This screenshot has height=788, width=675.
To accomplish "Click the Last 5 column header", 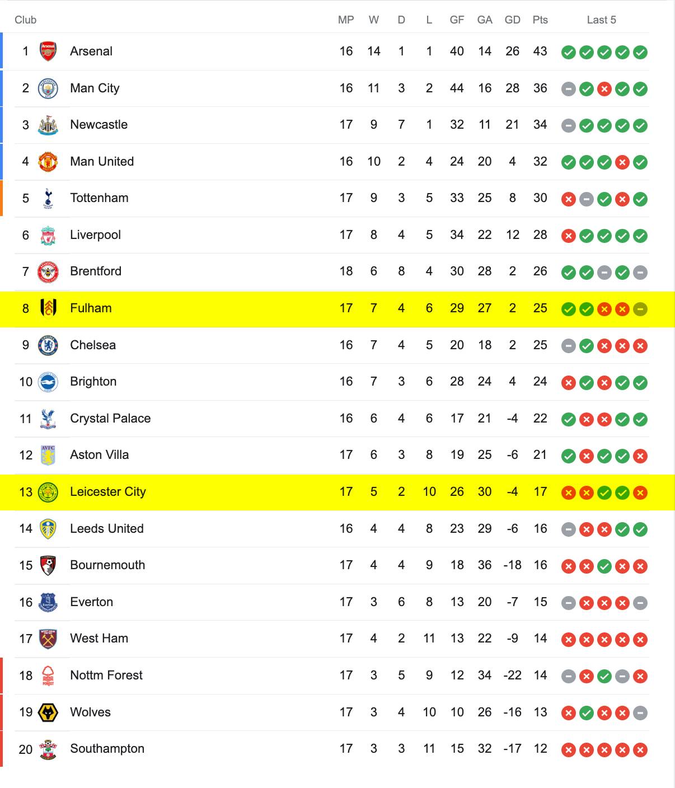I will click(x=602, y=20).
